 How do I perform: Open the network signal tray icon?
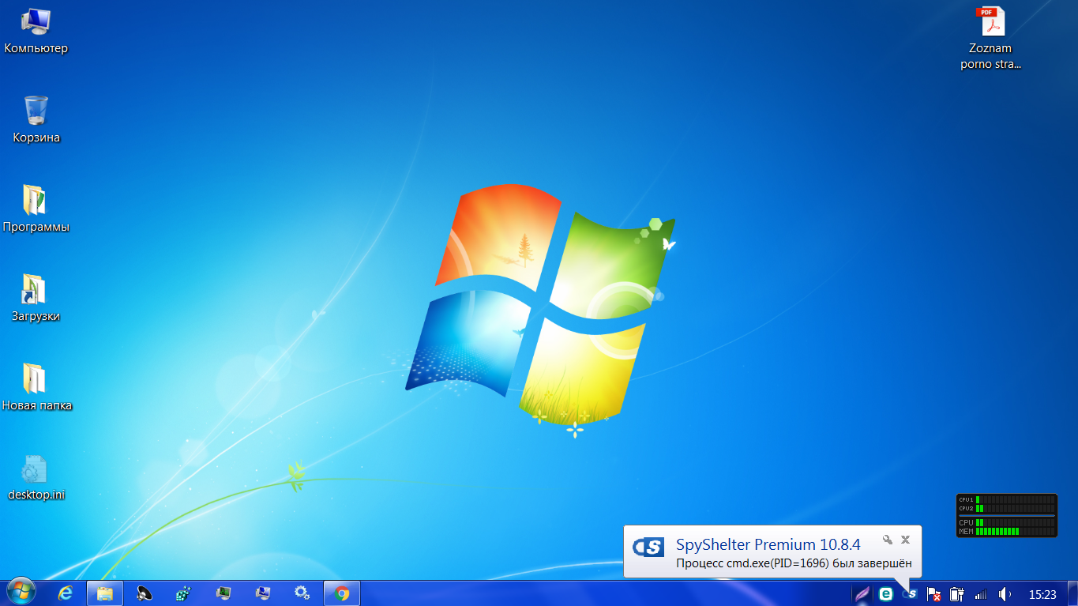tap(981, 593)
